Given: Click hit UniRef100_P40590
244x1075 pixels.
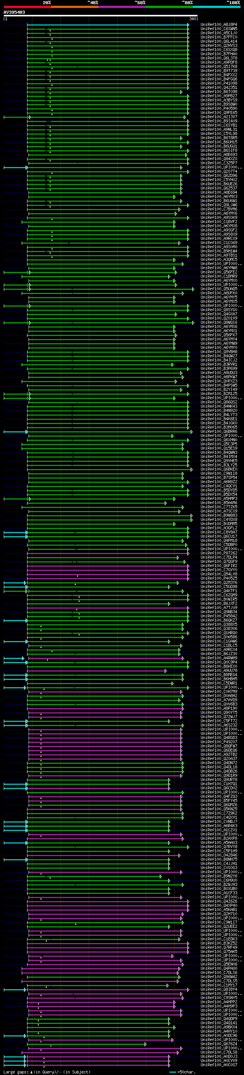Looking at the screenshot, I should click(219, 109).
